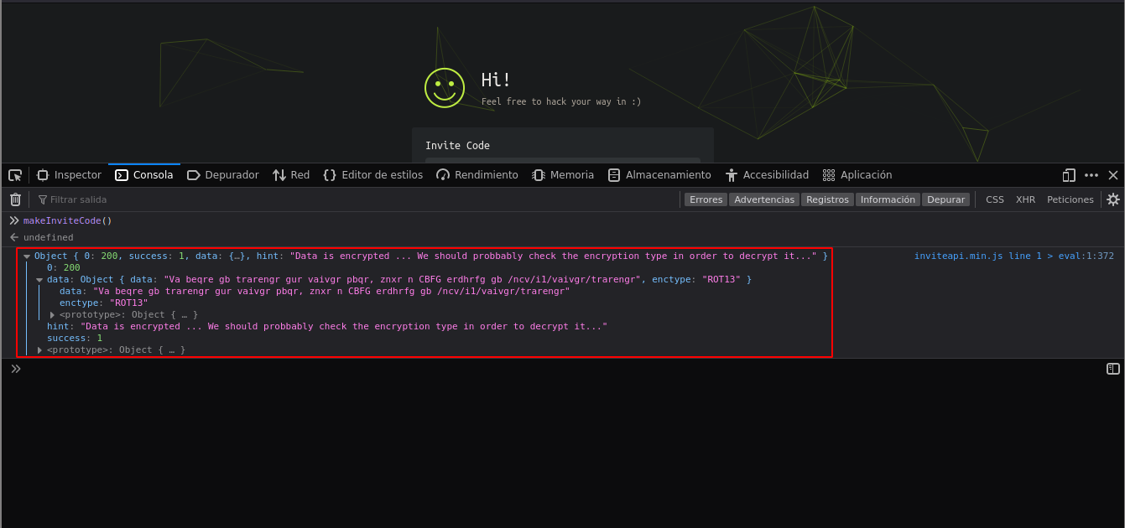Select the ROT13 encrypted data string
The width and height of the screenshot is (1125, 528).
coord(331,291)
